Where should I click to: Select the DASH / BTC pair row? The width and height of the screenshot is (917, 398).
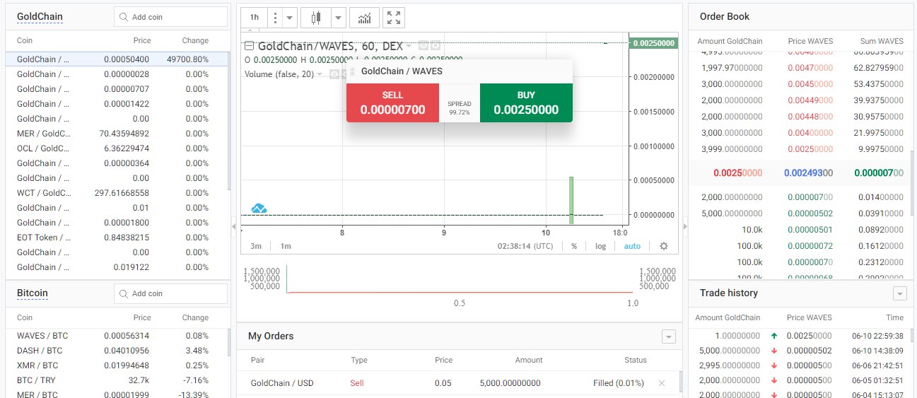pos(117,351)
